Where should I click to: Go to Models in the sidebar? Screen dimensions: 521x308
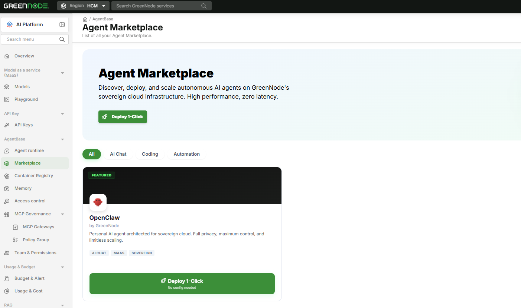point(35,87)
